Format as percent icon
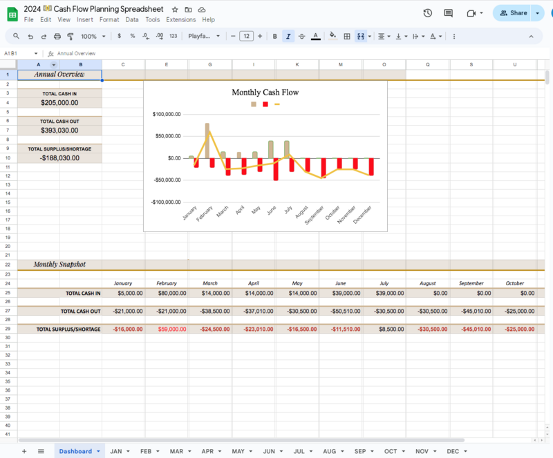This screenshot has height=458, width=553. pos(133,36)
